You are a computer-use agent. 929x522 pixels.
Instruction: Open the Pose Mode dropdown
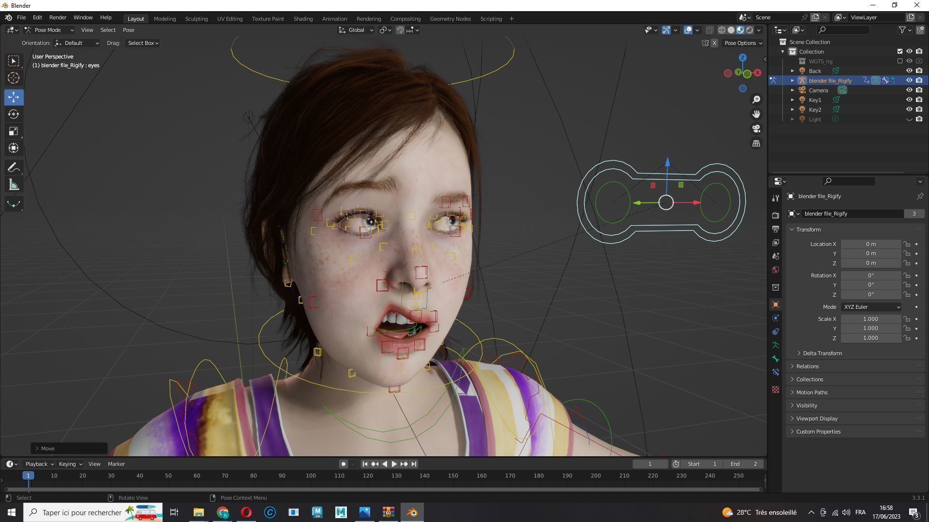[x=49, y=30]
